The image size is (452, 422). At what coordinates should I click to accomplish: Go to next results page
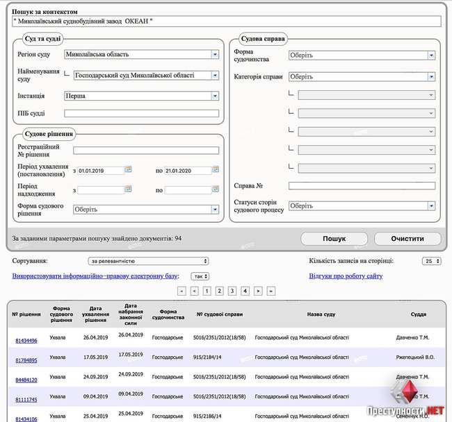pyautogui.click(x=258, y=291)
